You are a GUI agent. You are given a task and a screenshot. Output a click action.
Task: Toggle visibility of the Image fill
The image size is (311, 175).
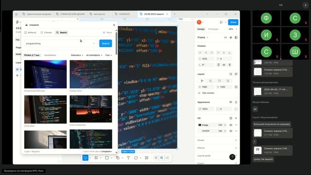click(x=231, y=125)
